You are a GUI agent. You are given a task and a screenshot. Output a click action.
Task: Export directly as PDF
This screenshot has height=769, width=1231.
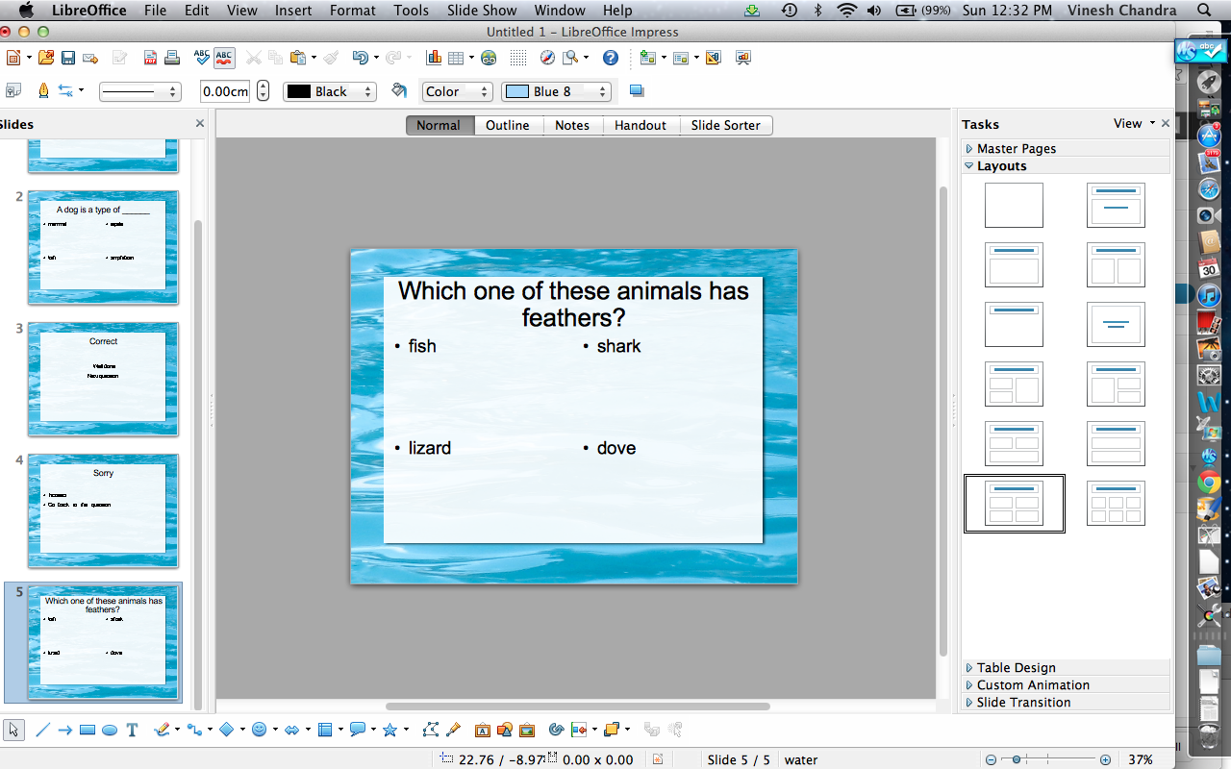[x=151, y=59]
